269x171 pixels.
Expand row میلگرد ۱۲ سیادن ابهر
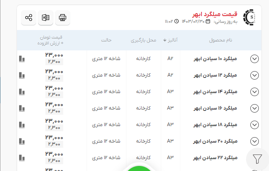pos(255,75)
